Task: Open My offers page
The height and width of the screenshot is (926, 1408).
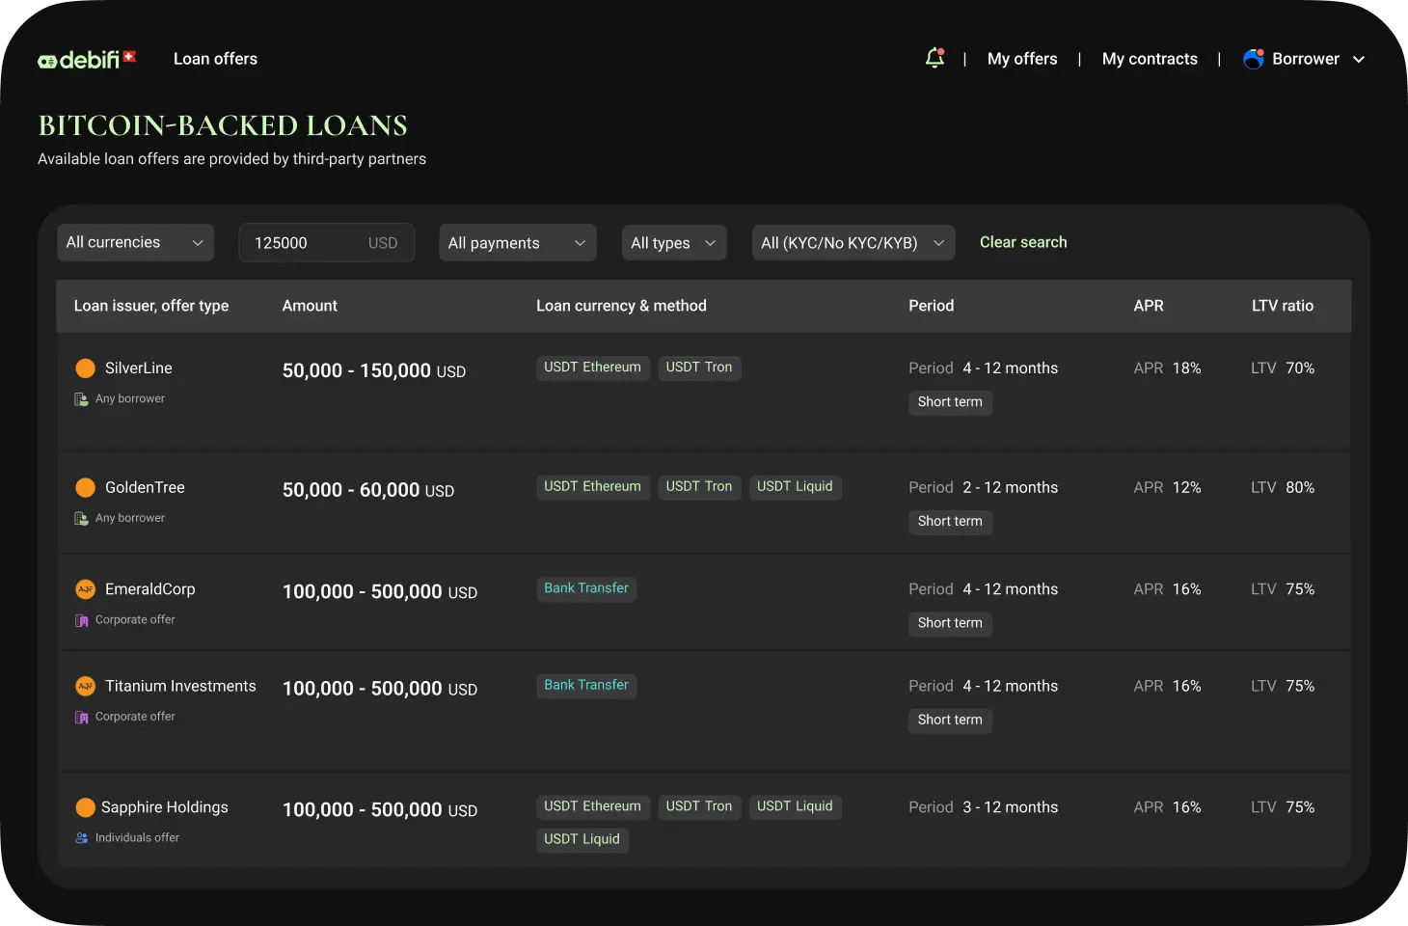Action: pos(1022,59)
